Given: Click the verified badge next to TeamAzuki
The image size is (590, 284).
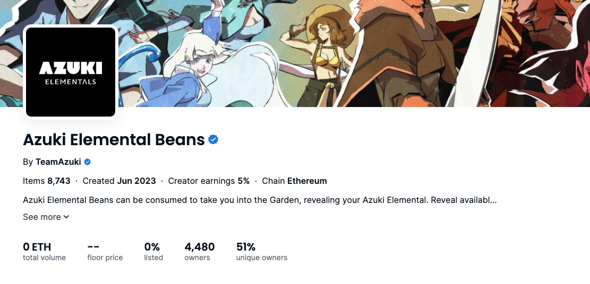Looking at the screenshot, I should tap(88, 162).
